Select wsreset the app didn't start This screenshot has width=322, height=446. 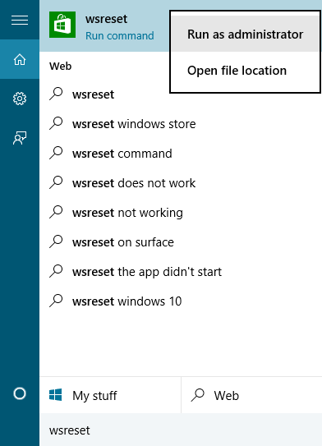181,272
